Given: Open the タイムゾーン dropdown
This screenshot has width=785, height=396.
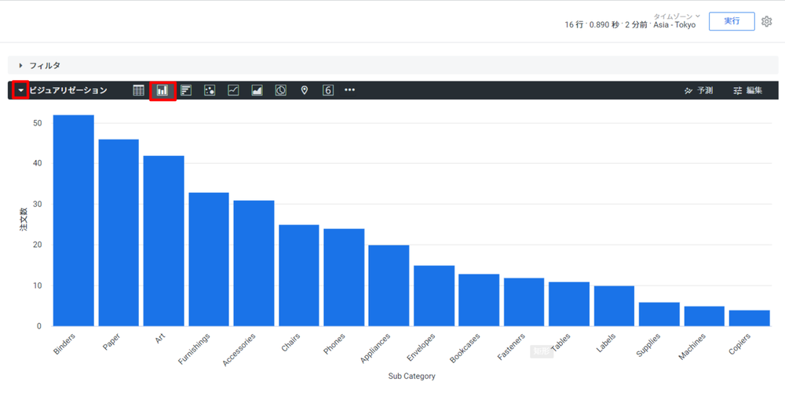Looking at the screenshot, I should coord(677,16).
